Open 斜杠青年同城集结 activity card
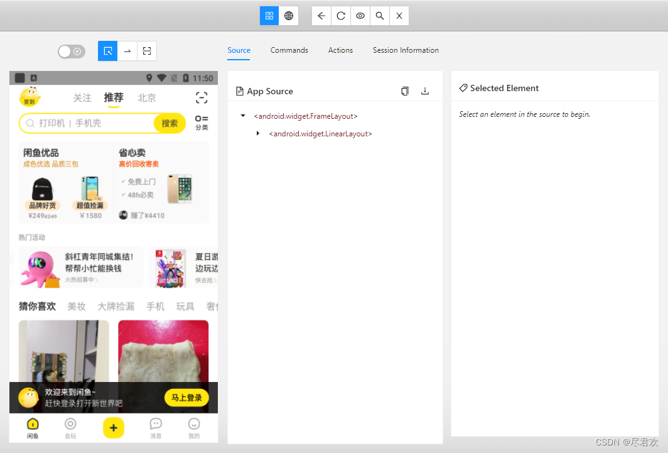Viewport: 668px width, 453px height. tap(81, 267)
